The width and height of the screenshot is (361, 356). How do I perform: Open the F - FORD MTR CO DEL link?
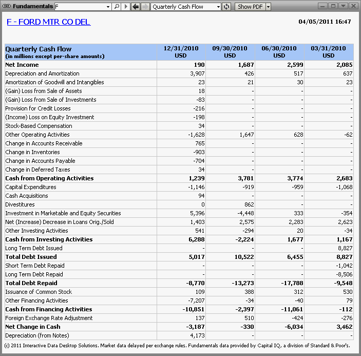click(49, 22)
